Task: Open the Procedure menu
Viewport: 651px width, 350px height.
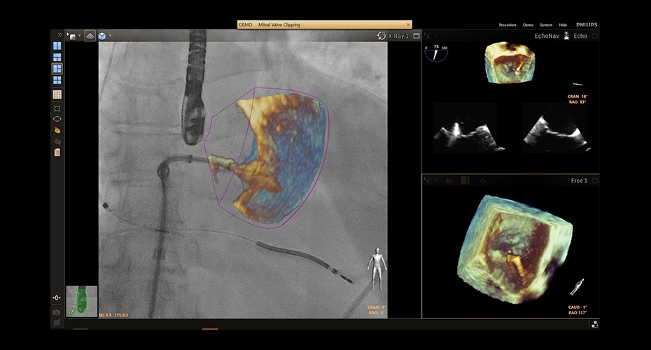Action: [x=507, y=24]
